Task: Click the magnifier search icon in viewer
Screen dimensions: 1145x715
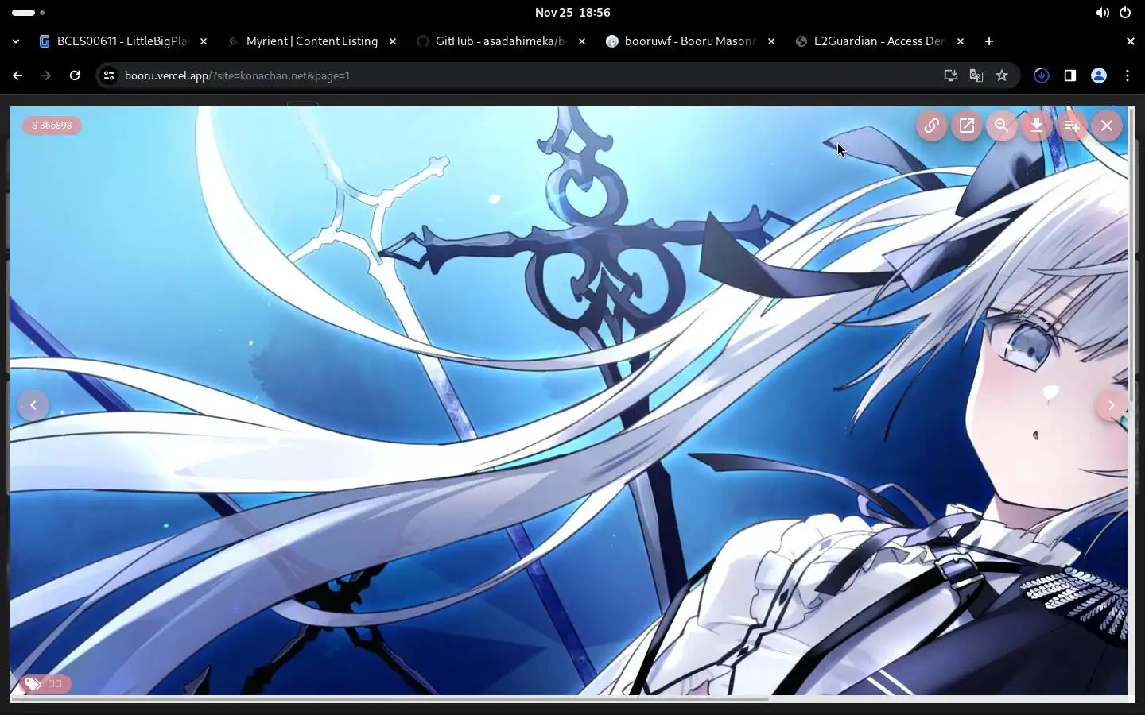Action: pyautogui.click(x=1002, y=126)
